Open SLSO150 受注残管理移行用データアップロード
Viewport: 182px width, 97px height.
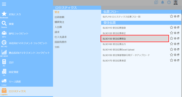coord(126,55)
